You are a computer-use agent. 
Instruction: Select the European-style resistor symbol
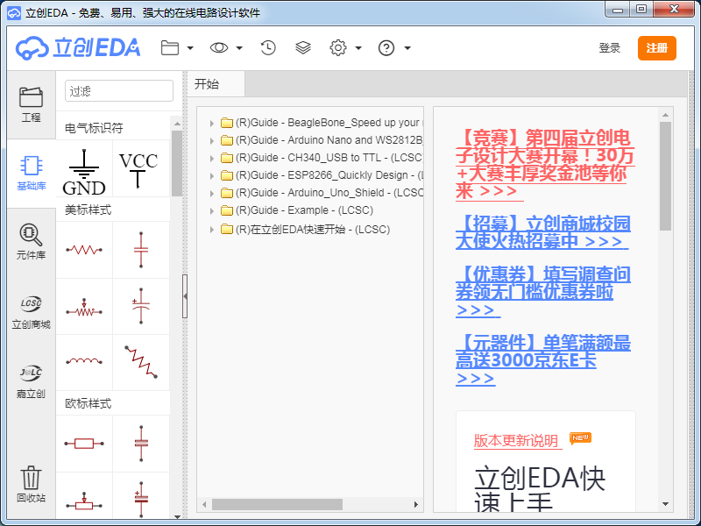click(84, 444)
